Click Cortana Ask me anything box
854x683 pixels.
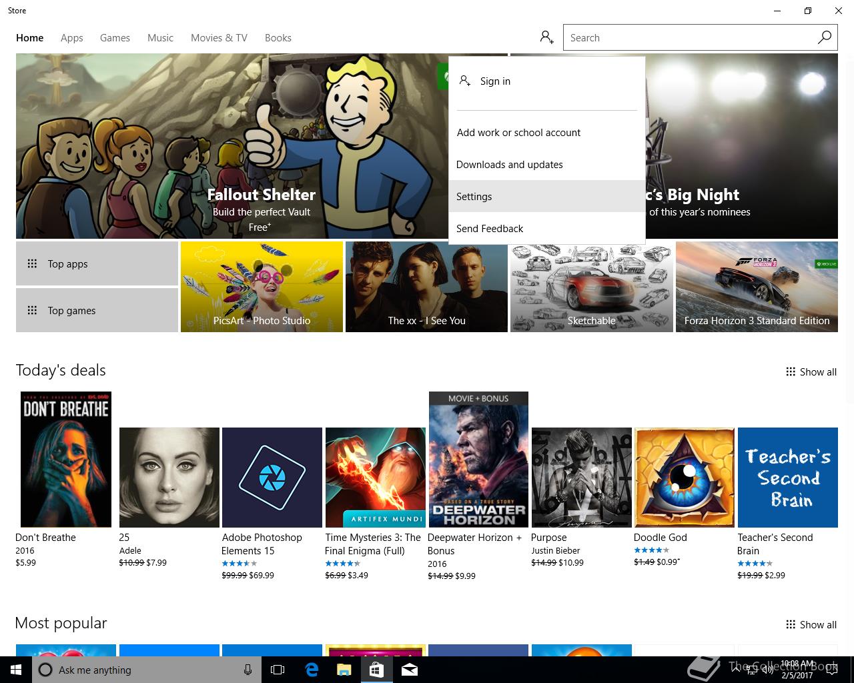point(146,670)
